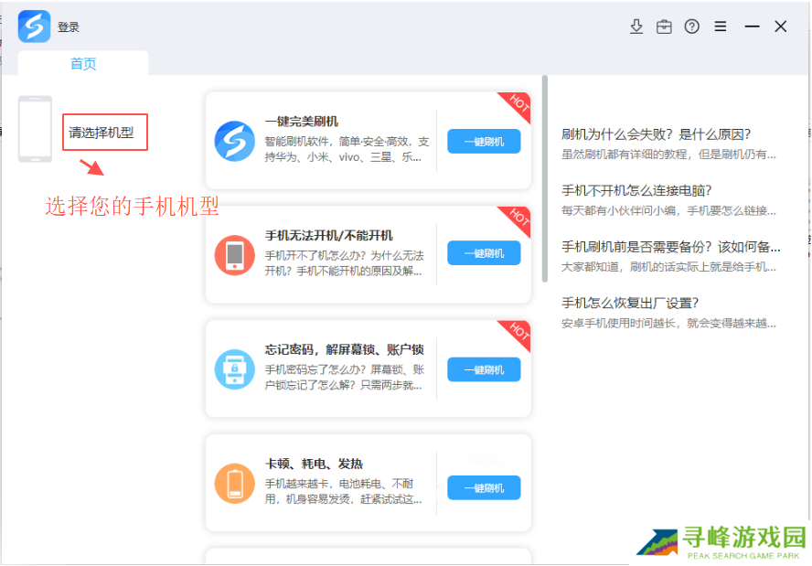This screenshot has width=812, height=566.
Task: Open the hamburger menu icon
Action: pos(719,26)
